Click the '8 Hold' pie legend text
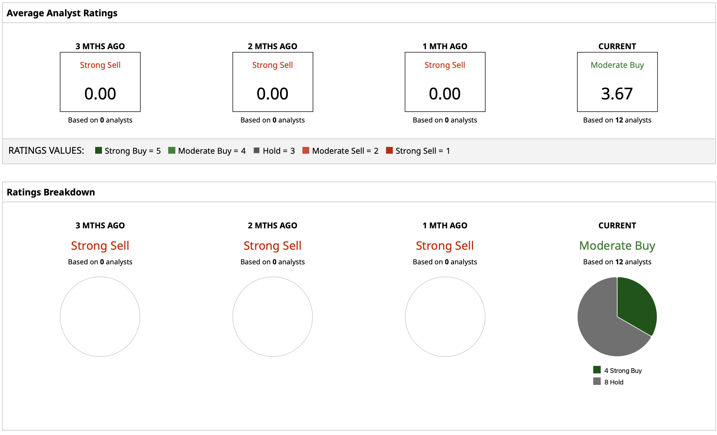Viewport: 717px width, 435px height. (x=614, y=382)
